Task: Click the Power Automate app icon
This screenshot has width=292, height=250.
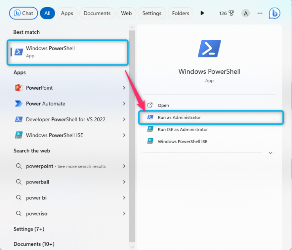Action: [19, 103]
